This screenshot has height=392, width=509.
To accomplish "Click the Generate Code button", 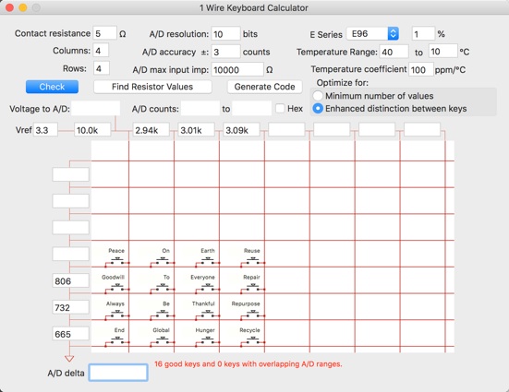I will pos(264,87).
